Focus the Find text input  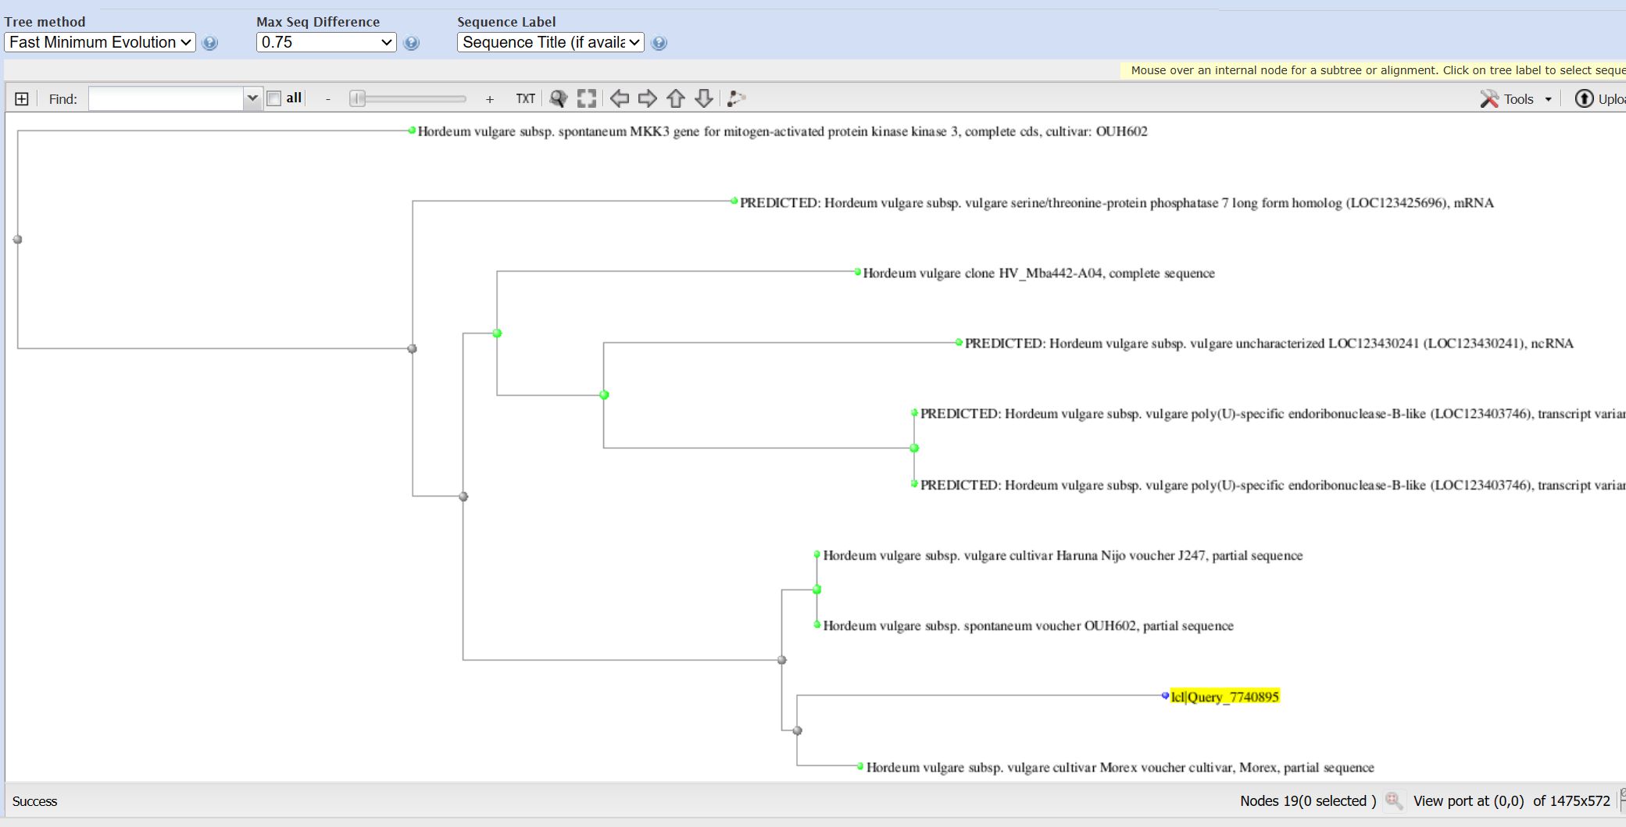coord(166,98)
